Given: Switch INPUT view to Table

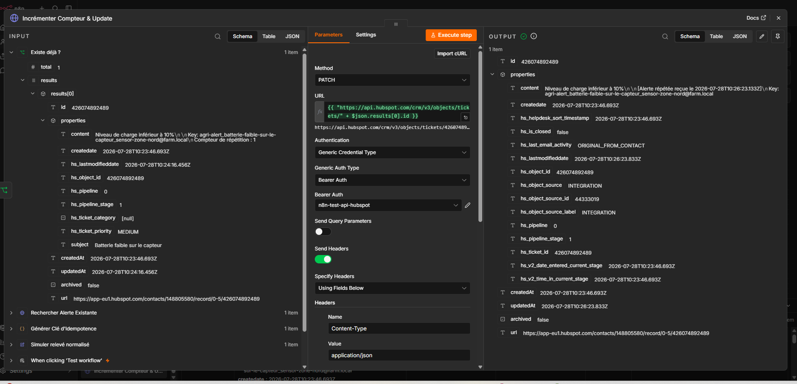Looking at the screenshot, I should 269,36.
